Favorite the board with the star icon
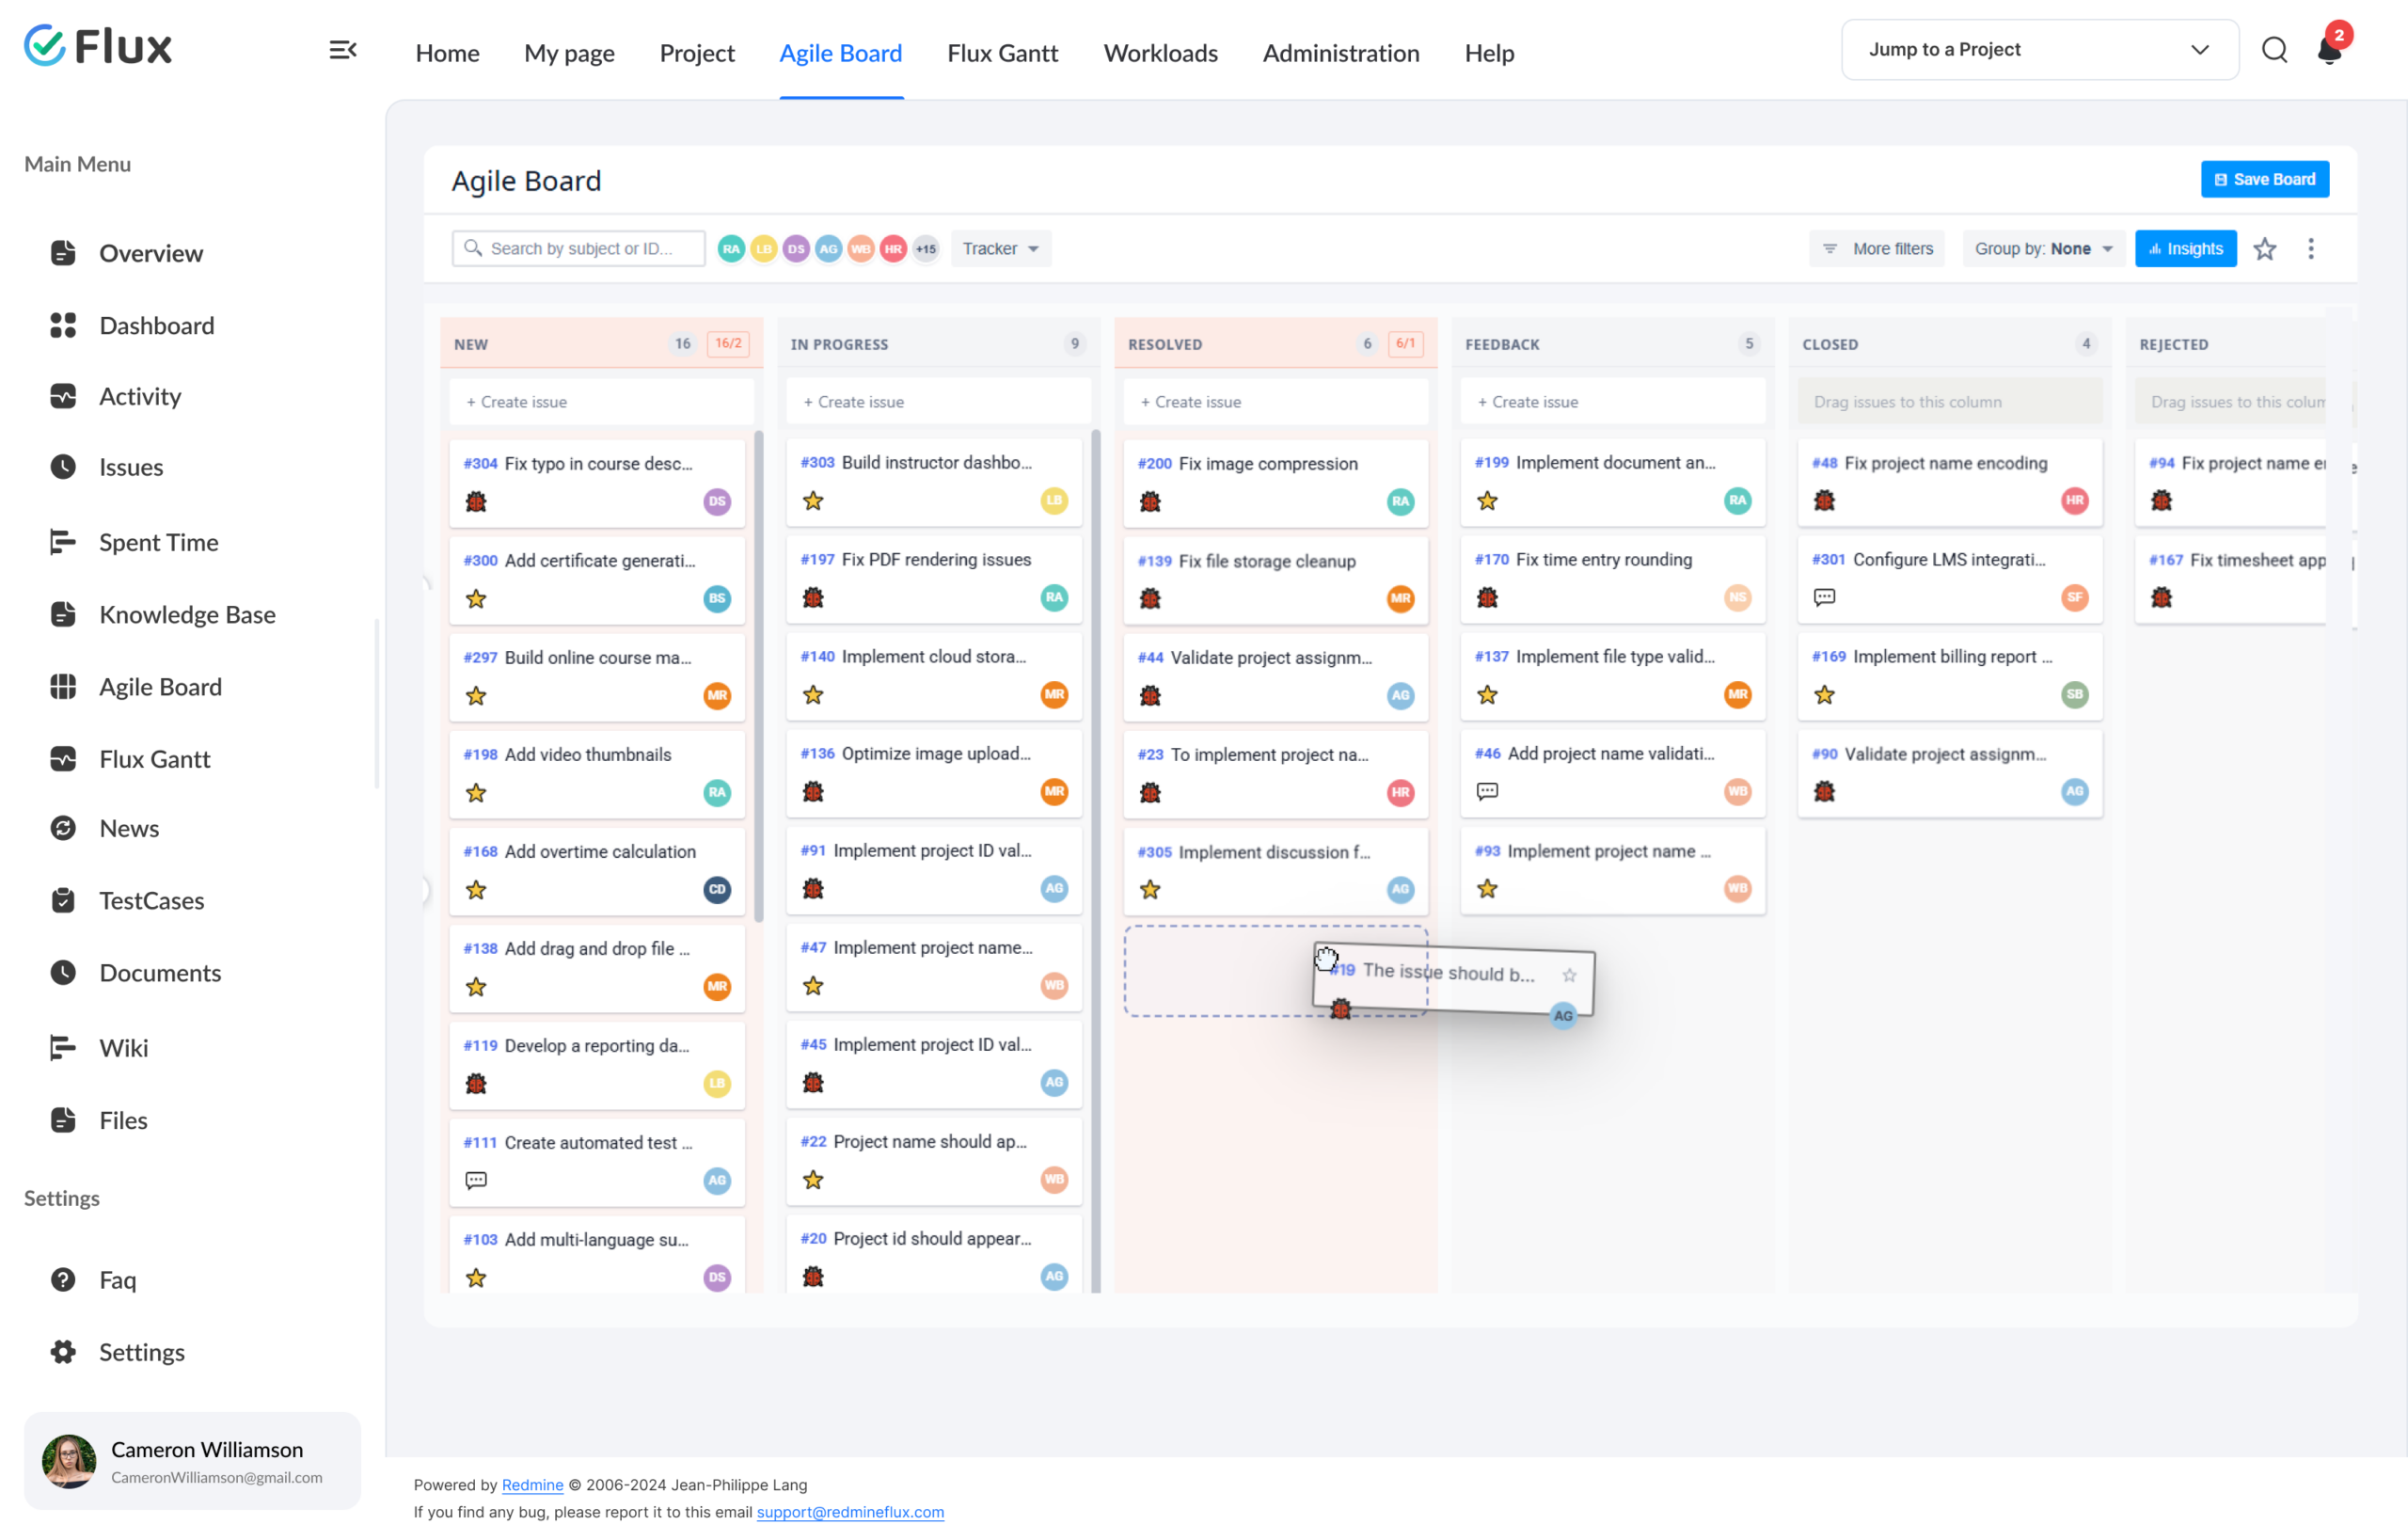Screen dimensions: 2408x1540 click(x=2264, y=248)
